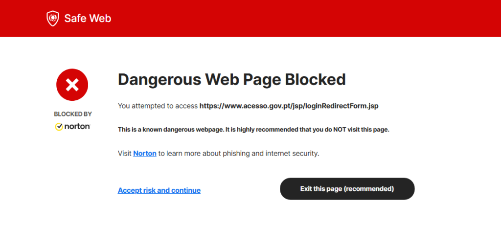Click the words You attempted to access
Viewport: 501px width, 250px height.
point(158,106)
